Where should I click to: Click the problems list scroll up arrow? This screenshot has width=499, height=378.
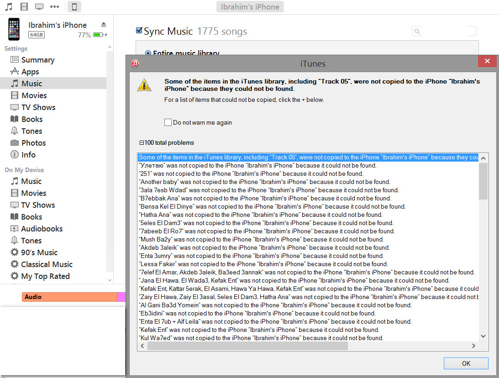(x=483, y=158)
